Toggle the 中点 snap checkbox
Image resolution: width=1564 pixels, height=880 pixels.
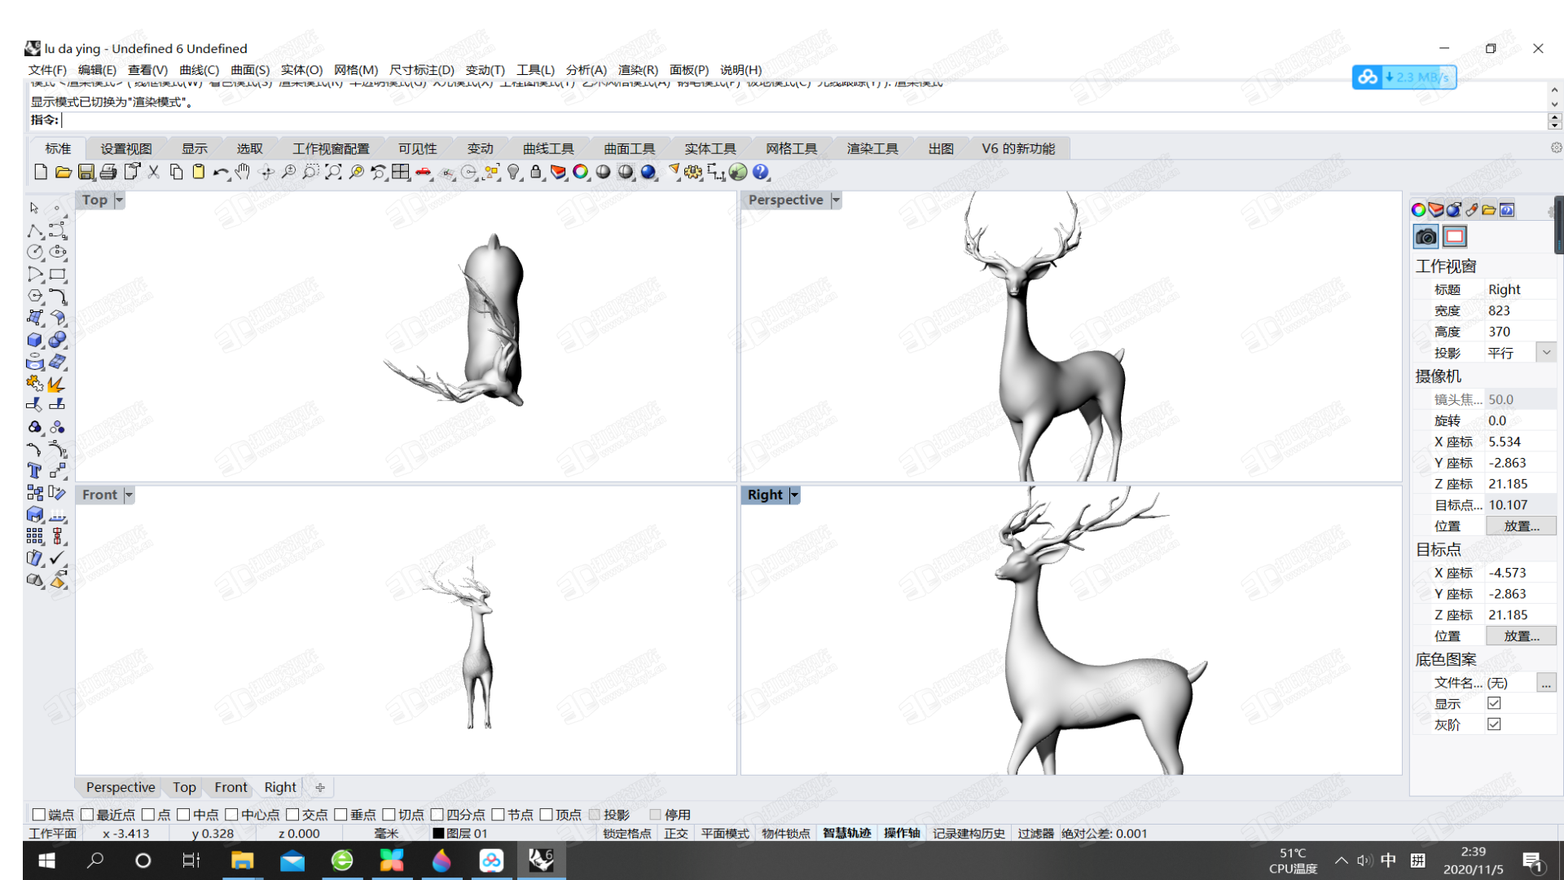coord(183,814)
